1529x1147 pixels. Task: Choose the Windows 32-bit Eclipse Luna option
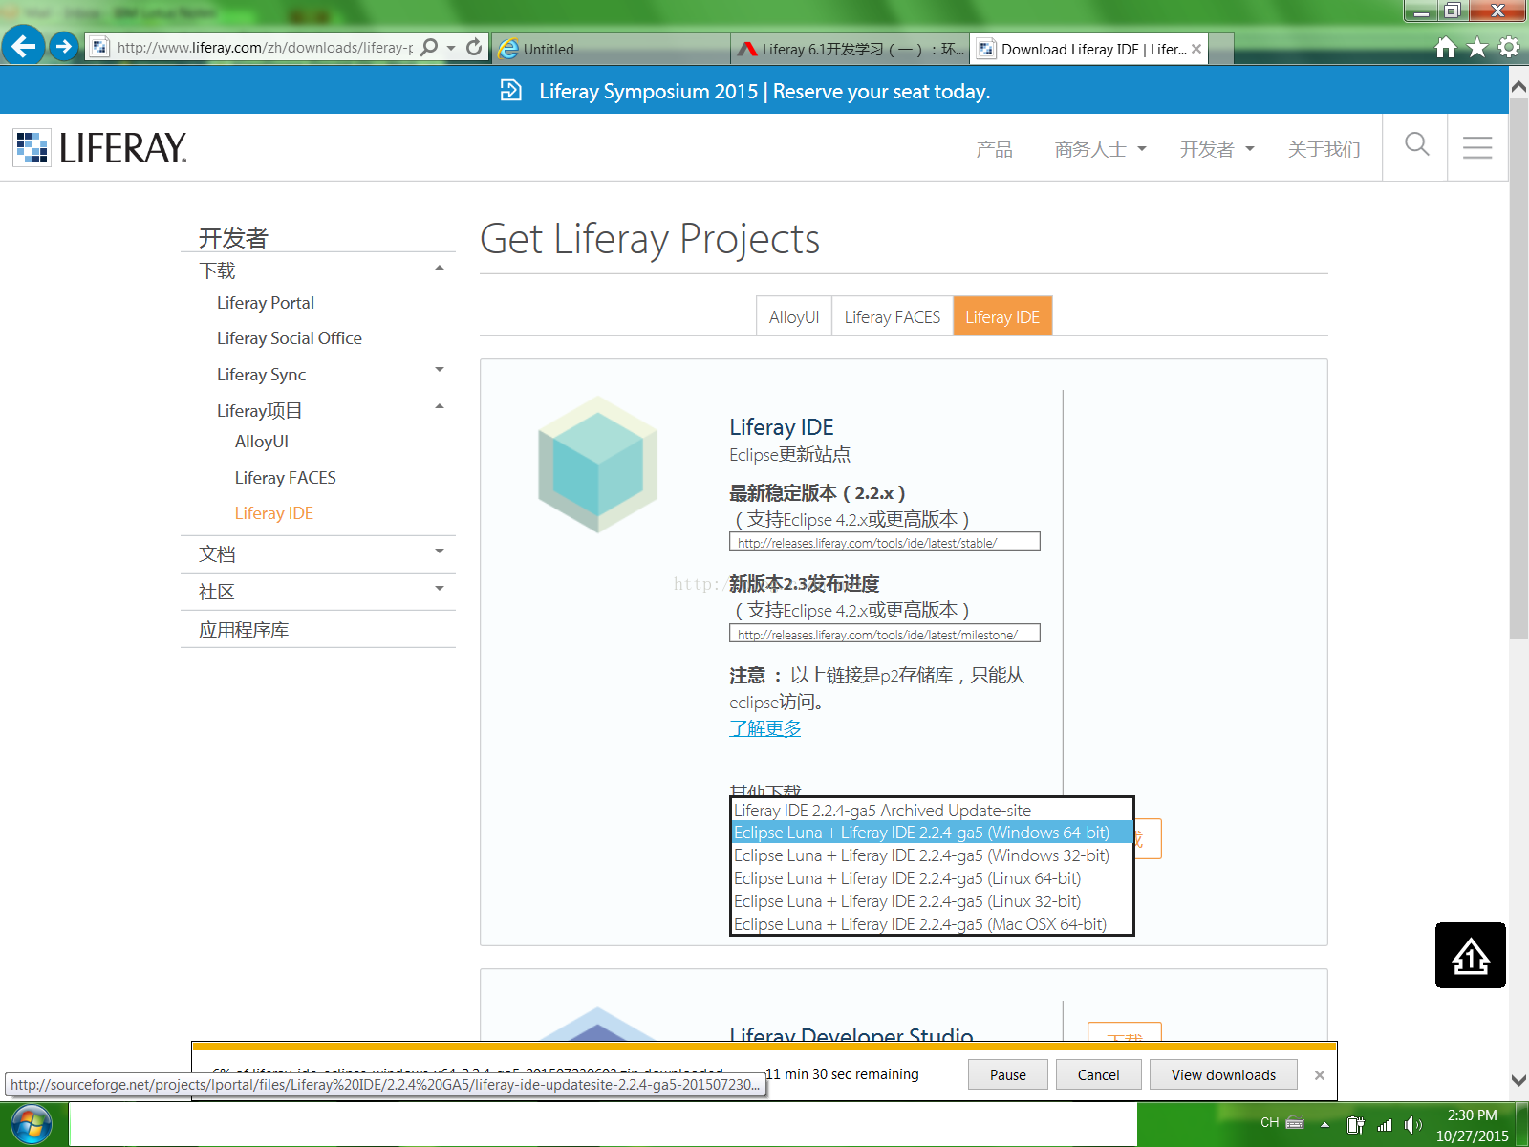932,855
